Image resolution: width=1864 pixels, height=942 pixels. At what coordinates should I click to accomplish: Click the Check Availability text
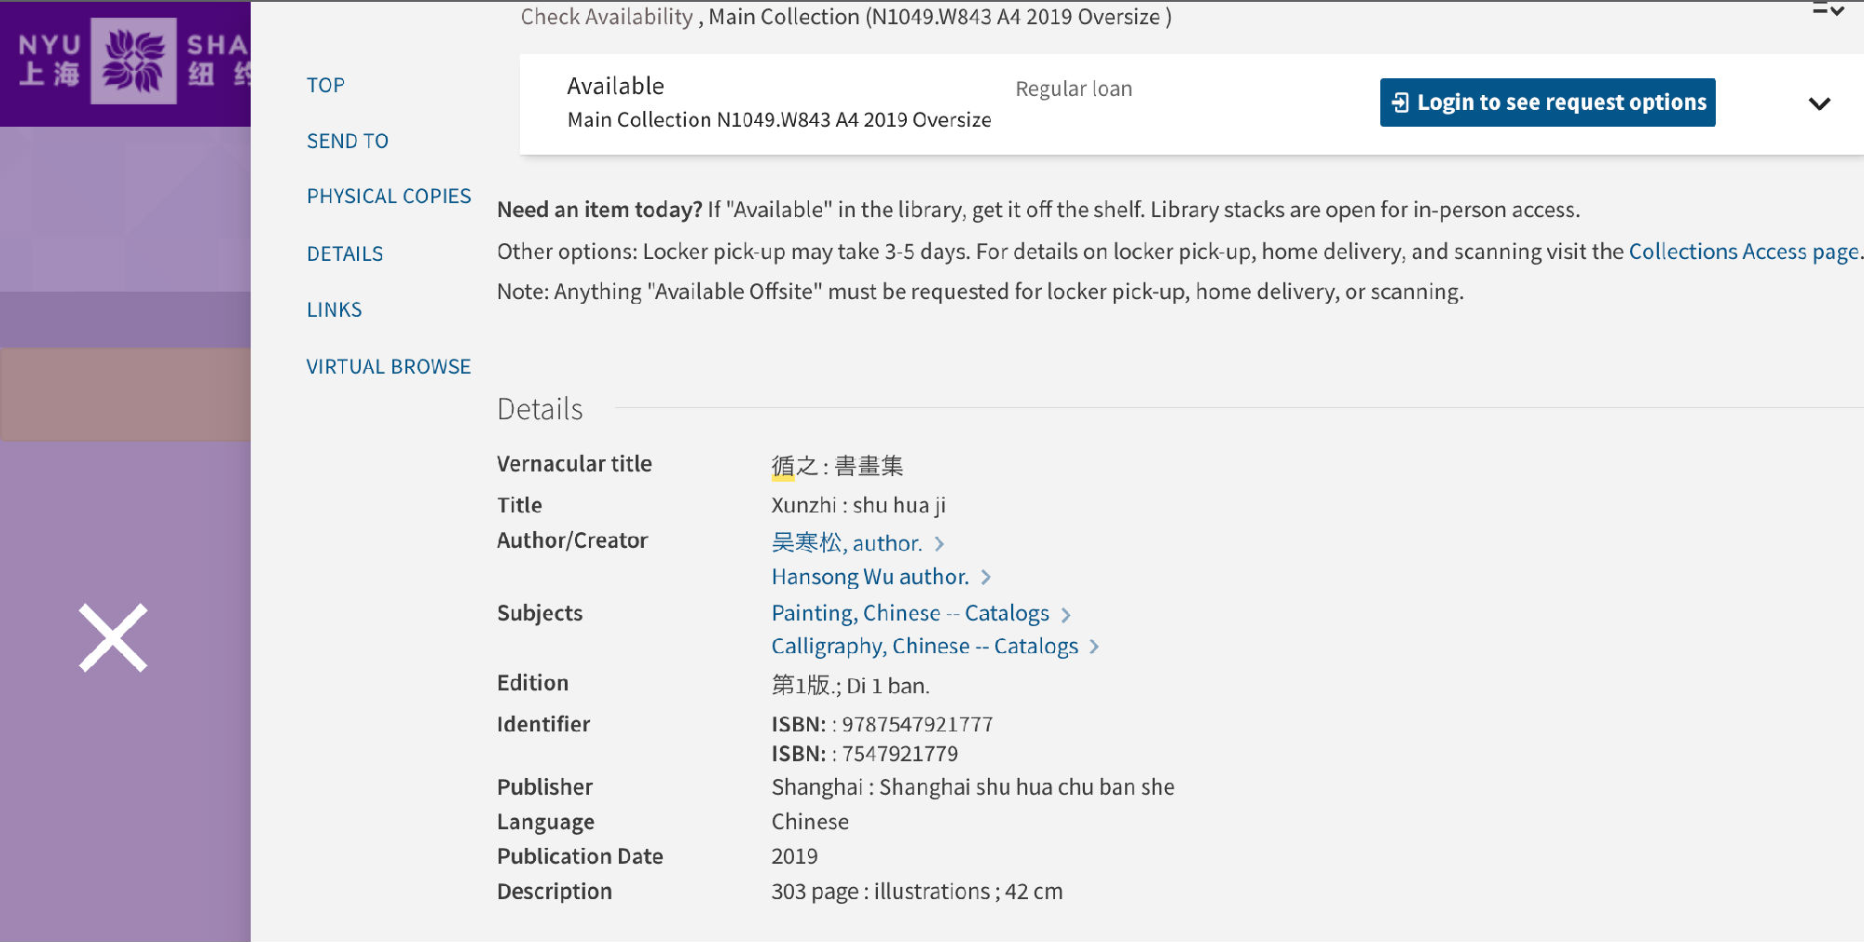click(607, 17)
